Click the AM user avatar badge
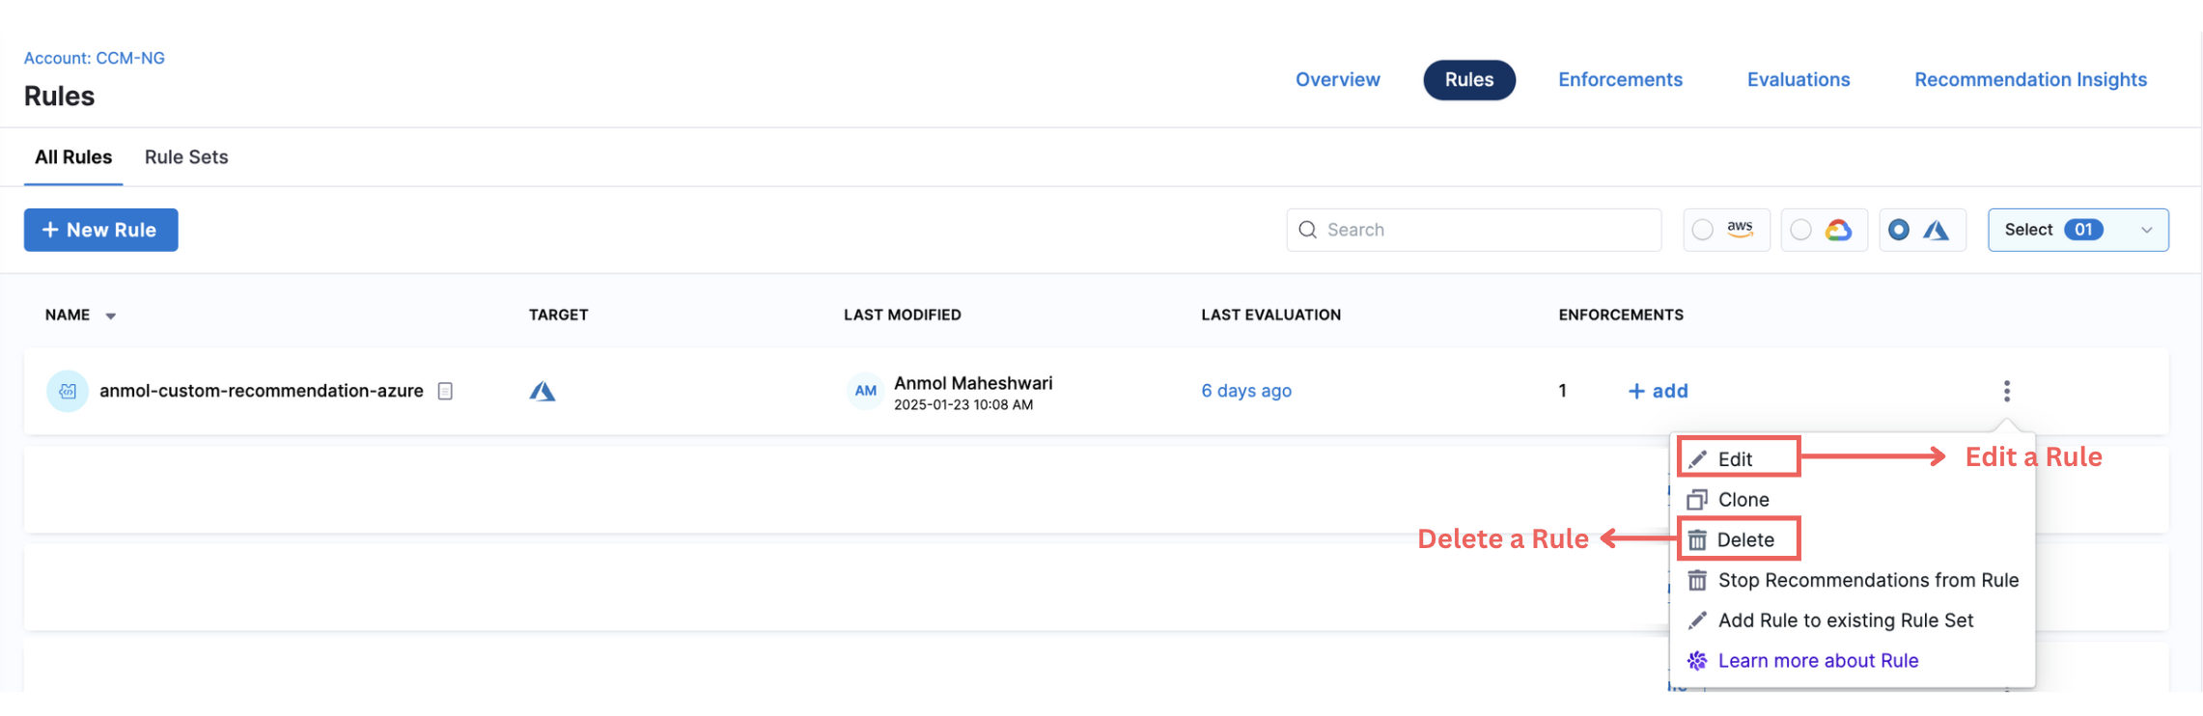 865,391
